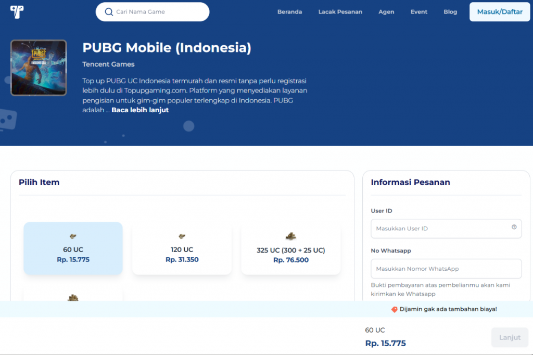The height and width of the screenshot is (355, 533).
Task: Choose the 120 UC item for Rp. 31.350
Action: click(x=182, y=248)
